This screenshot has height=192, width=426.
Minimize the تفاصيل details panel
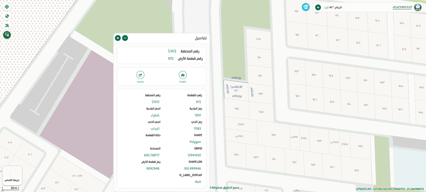(x=125, y=38)
